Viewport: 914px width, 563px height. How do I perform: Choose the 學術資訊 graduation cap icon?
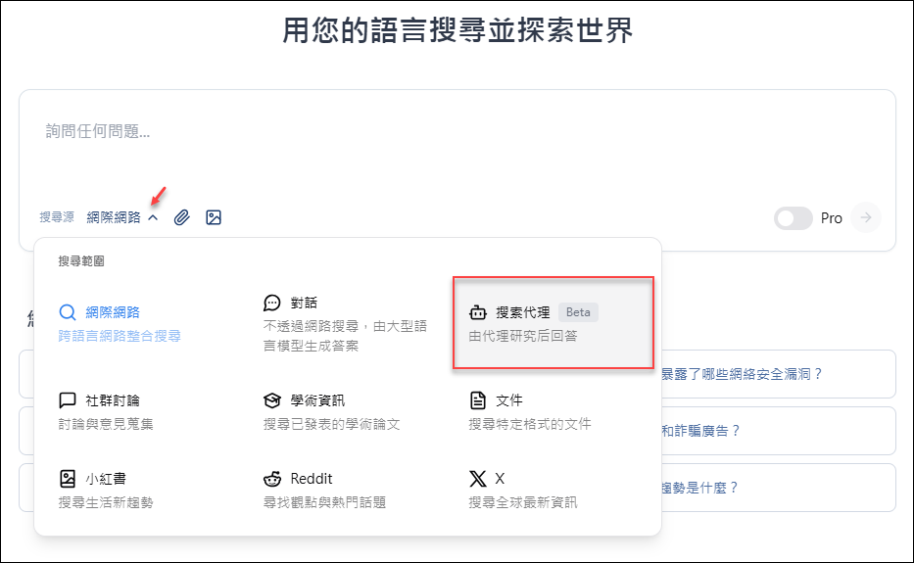tap(272, 400)
